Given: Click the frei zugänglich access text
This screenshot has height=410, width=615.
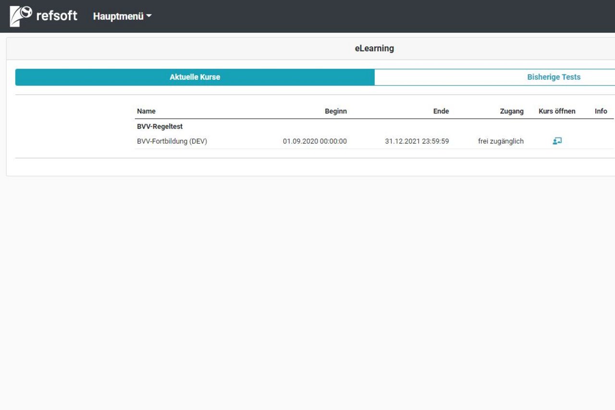Looking at the screenshot, I should (x=501, y=141).
